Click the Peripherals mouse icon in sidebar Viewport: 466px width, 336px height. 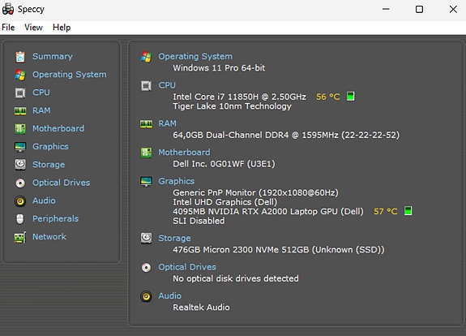[20, 219]
